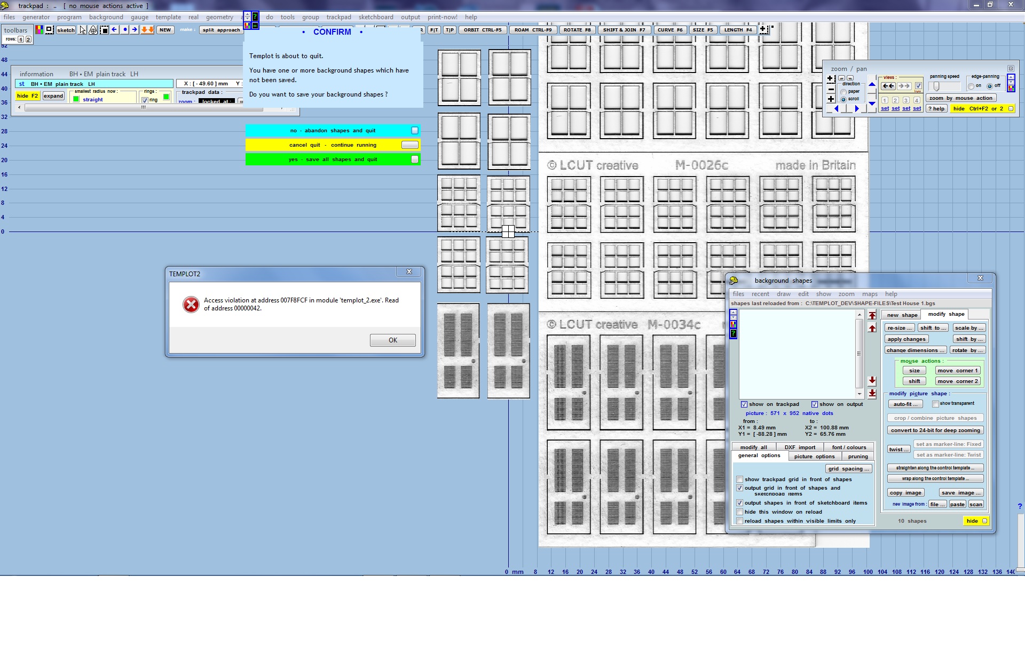The width and height of the screenshot is (1025, 663).
Task: Move shape down one in list icon
Action: tap(872, 380)
